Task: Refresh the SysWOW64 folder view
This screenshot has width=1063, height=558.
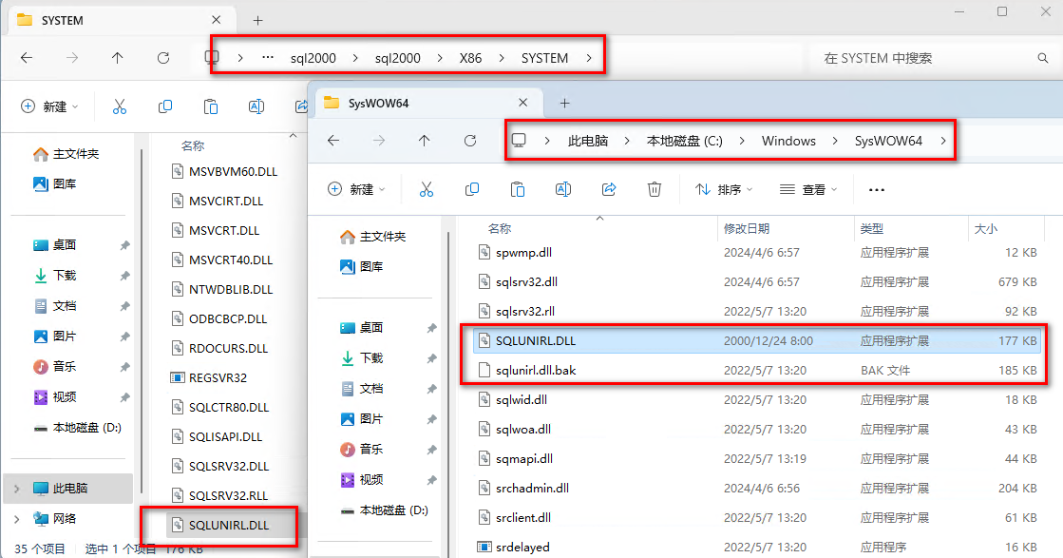Action: (x=470, y=141)
